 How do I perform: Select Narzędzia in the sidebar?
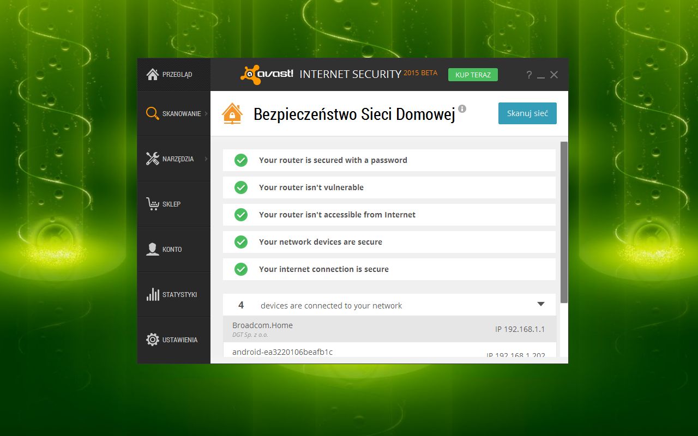pyautogui.click(x=173, y=159)
